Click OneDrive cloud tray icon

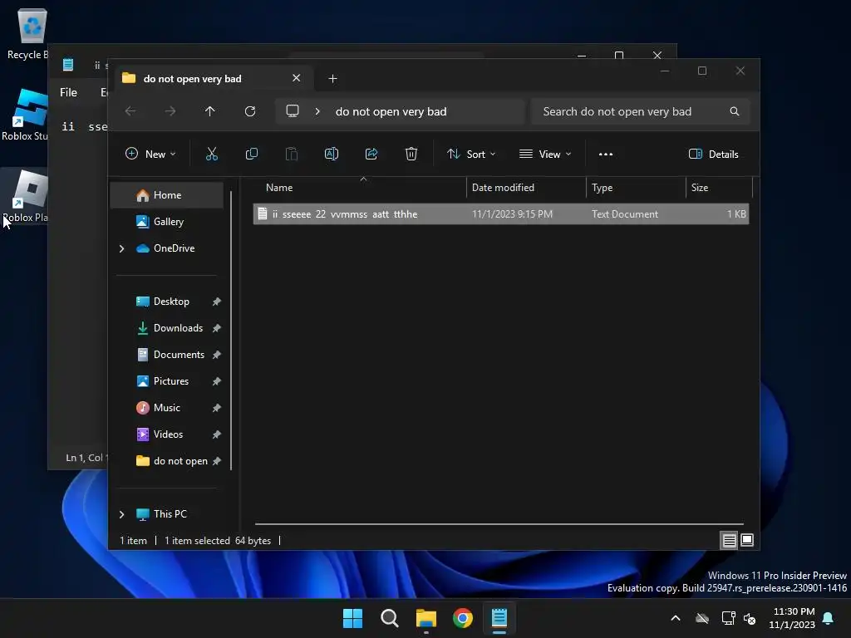(x=702, y=618)
